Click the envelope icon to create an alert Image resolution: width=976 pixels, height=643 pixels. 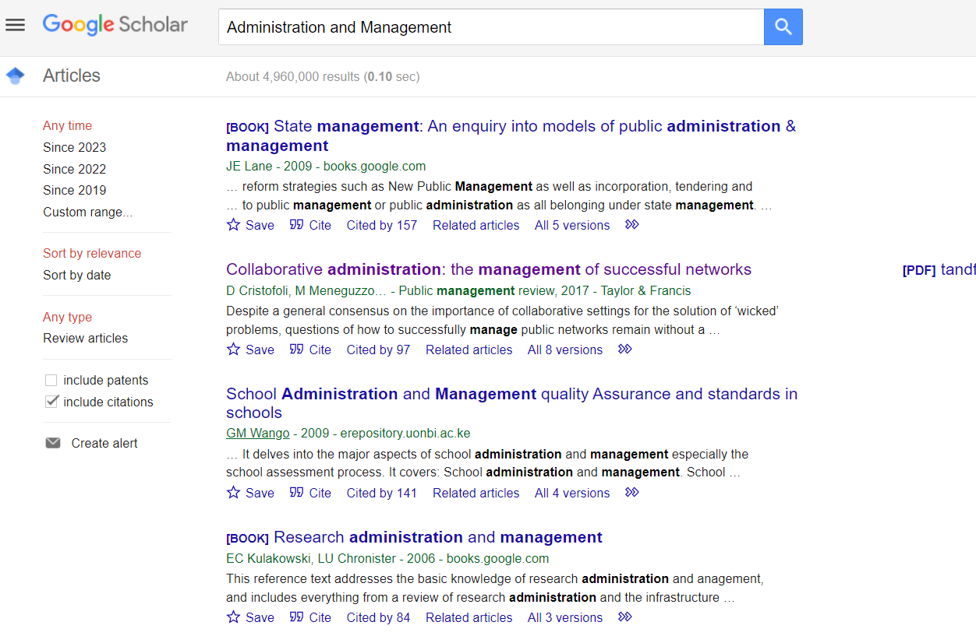tap(52, 442)
